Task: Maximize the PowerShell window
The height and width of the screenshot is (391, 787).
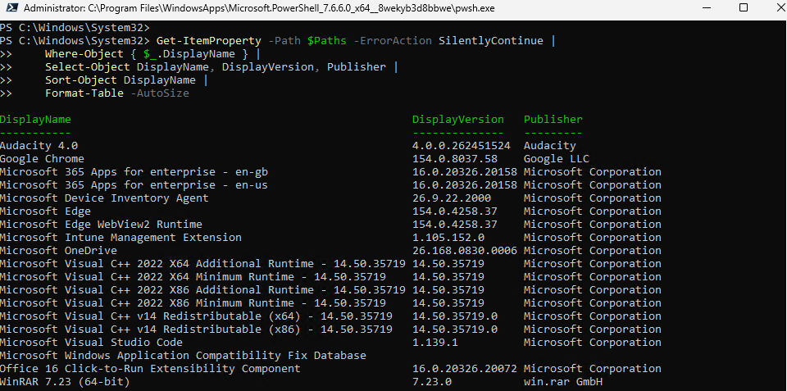Action: [744, 7]
